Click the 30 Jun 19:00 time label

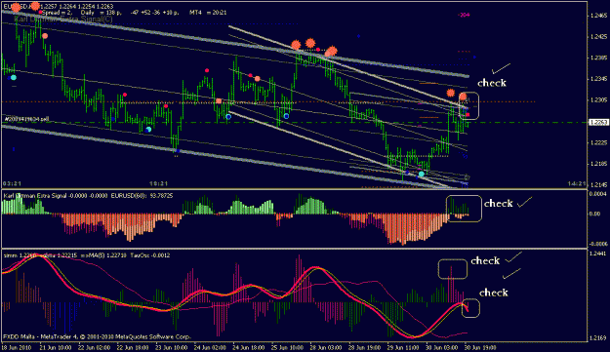(x=480, y=347)
